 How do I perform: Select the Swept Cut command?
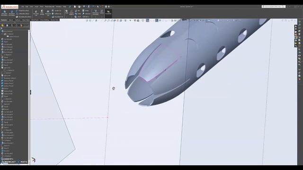pos(56,10)
